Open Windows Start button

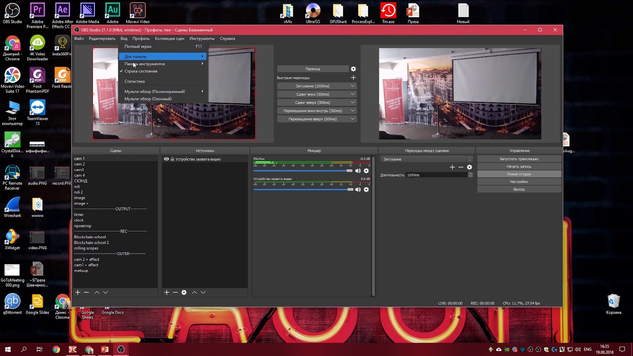click(8, 349)
